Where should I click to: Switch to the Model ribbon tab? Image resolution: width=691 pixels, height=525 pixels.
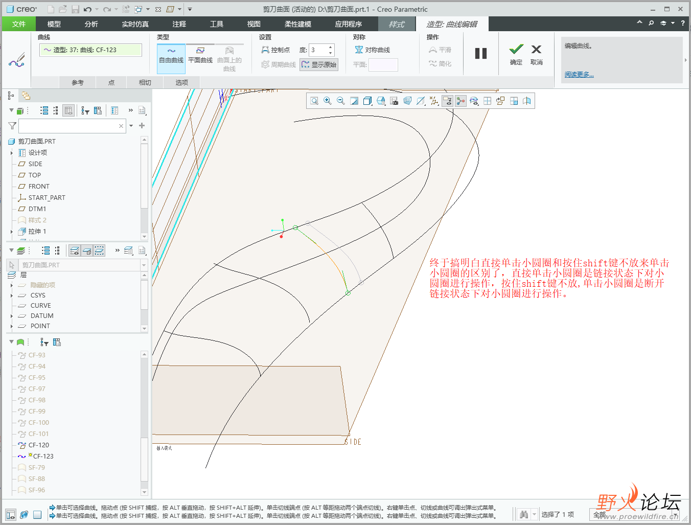tap(54, 24)
